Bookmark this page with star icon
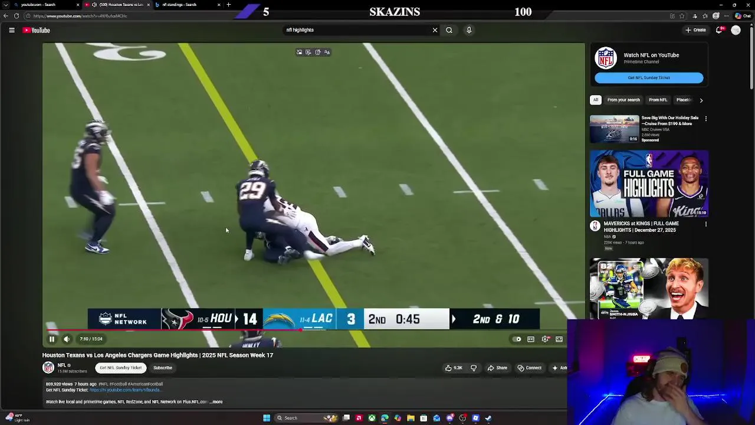The height and width of the screenshot is (425, 755). (682, 16)
